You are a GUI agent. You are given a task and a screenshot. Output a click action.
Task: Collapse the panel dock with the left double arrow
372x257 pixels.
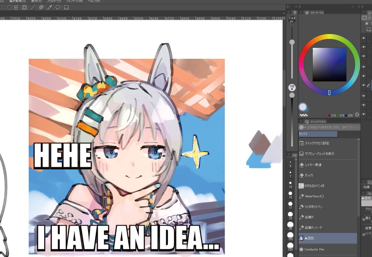point(296,6)
